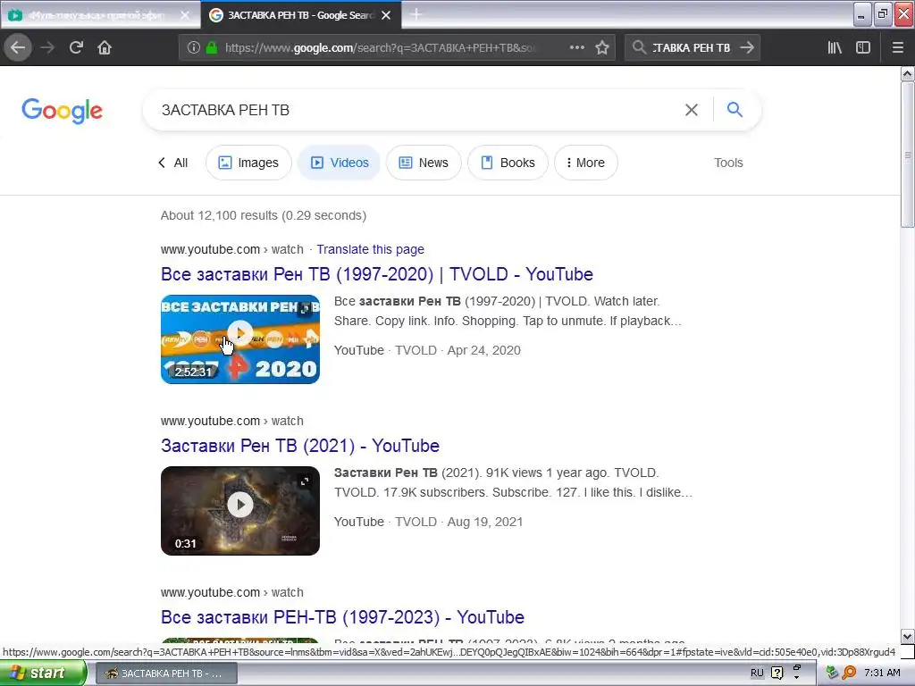Open page actions three-dot menu
The image size is (915, 686).
point(576,47)
